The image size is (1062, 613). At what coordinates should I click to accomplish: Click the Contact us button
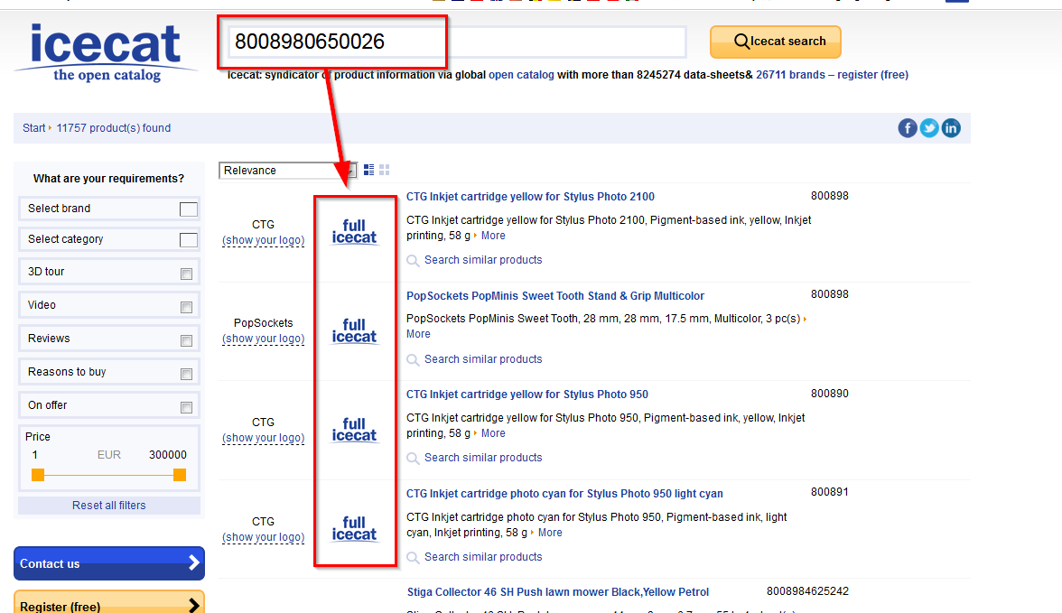[x=109, y=562]
